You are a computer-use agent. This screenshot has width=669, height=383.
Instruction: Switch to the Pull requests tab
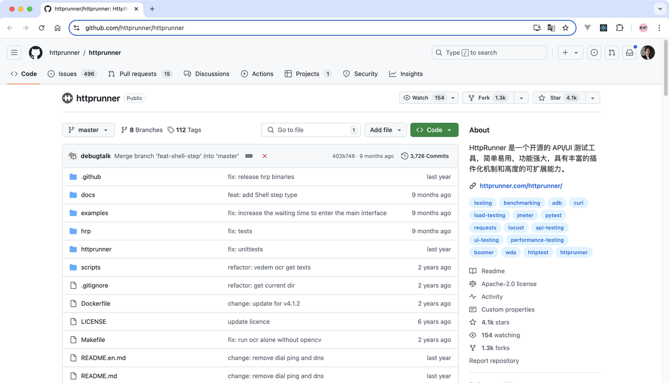140,74
